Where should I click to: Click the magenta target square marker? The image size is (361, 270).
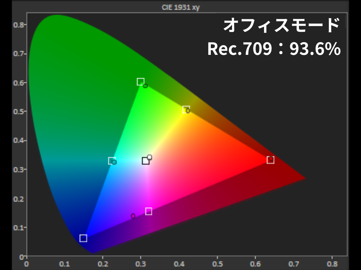(x=149, y=211)
